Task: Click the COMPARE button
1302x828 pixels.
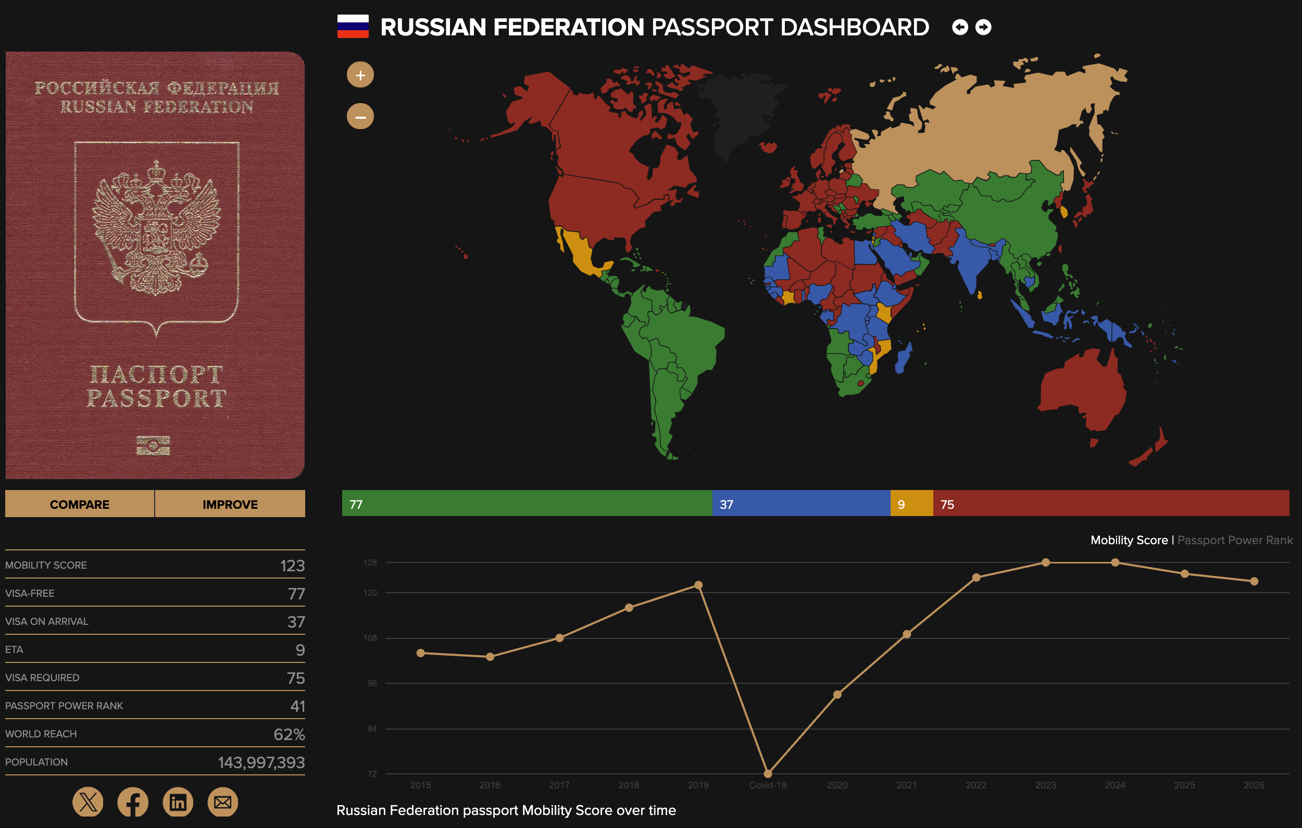Action: pos(80,504)
